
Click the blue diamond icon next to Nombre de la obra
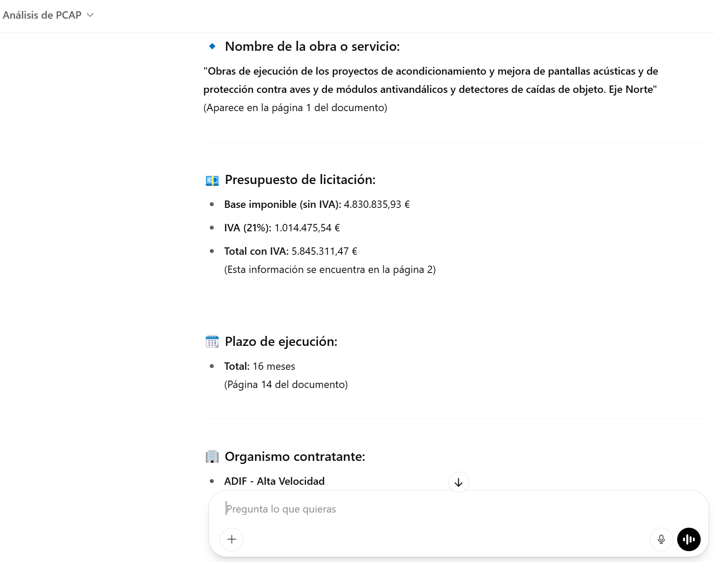click(x=212, y=45)
